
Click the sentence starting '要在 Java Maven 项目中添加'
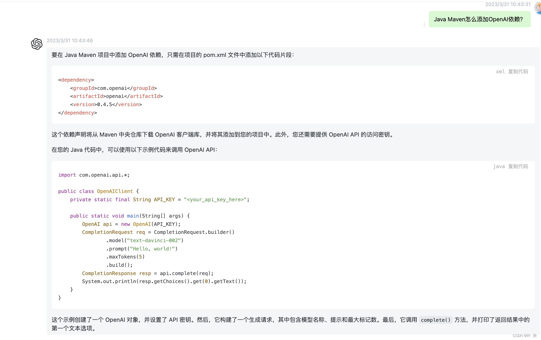point(173,55)
